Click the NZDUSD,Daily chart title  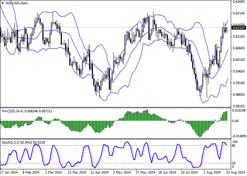click(x=17, y=3)
